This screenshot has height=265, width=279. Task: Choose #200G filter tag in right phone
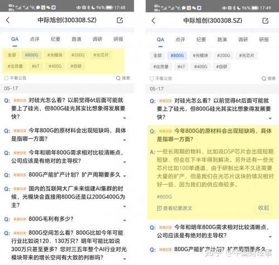[x=224, y=55]
